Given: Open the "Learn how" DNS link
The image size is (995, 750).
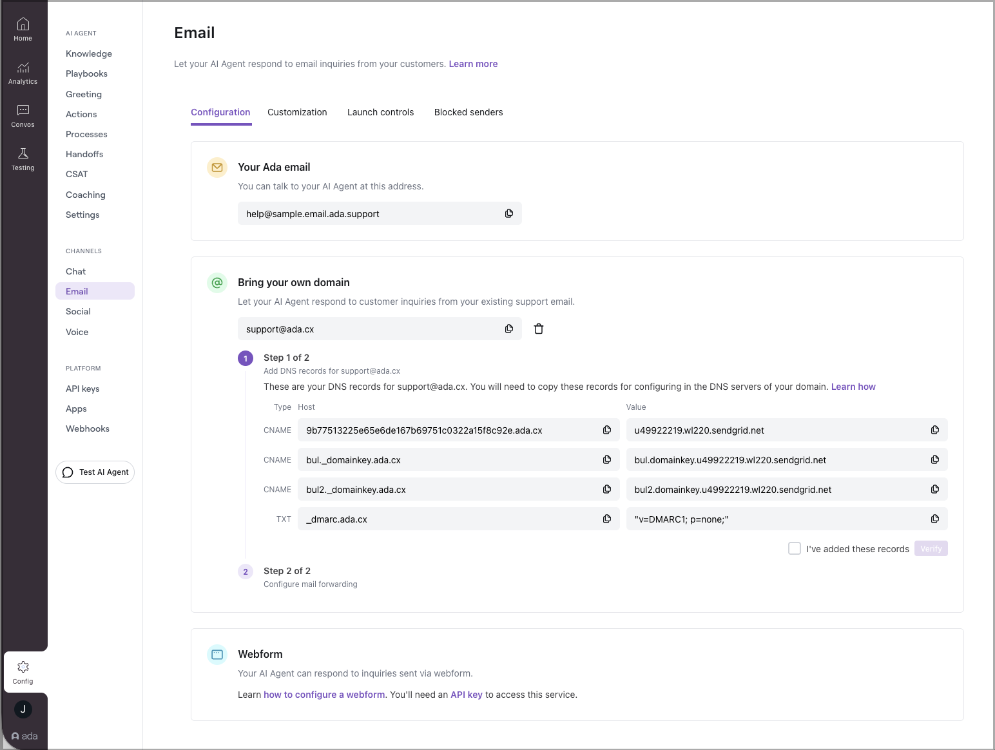Looking at the screenshot, I should click(853, 387).
